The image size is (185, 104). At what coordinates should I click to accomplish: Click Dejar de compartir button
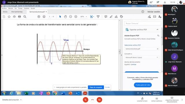(96, 87)
